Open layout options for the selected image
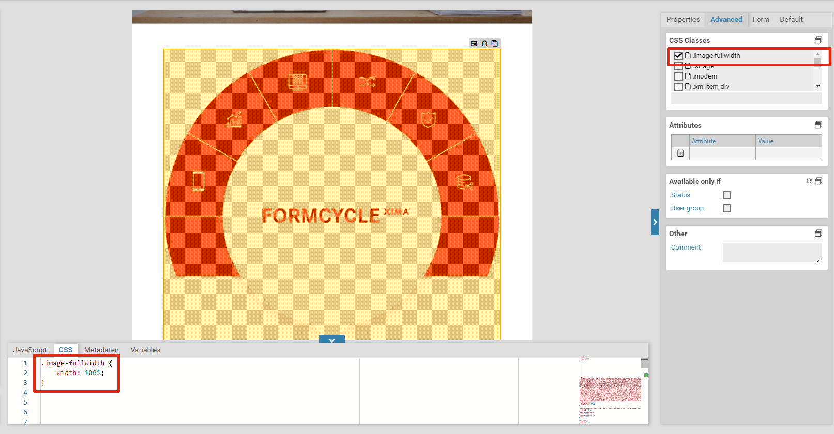 click(x=474, y=43)
